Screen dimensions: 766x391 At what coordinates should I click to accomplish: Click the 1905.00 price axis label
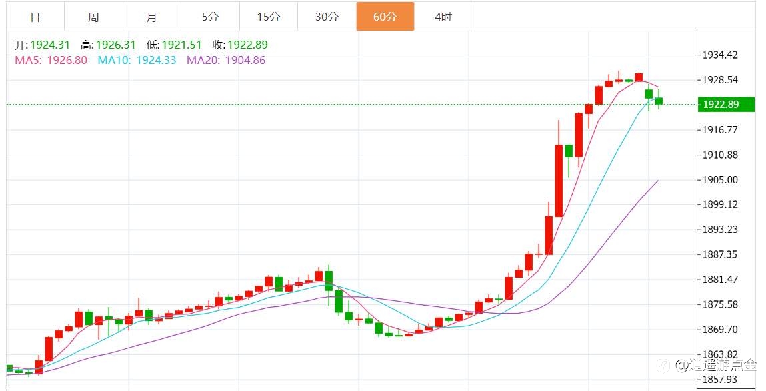pos(720,180)
